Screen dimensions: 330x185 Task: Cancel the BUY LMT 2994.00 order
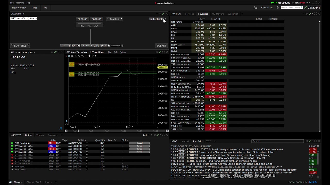[x=139, y=152]
